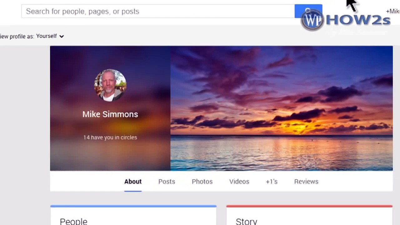
Task: Open '14 have you in circles' link
Action: click(x=110, y=137)
